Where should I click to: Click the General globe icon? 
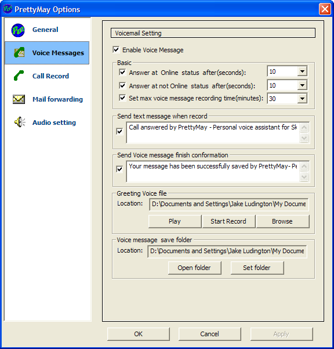(x=18, y=30)
